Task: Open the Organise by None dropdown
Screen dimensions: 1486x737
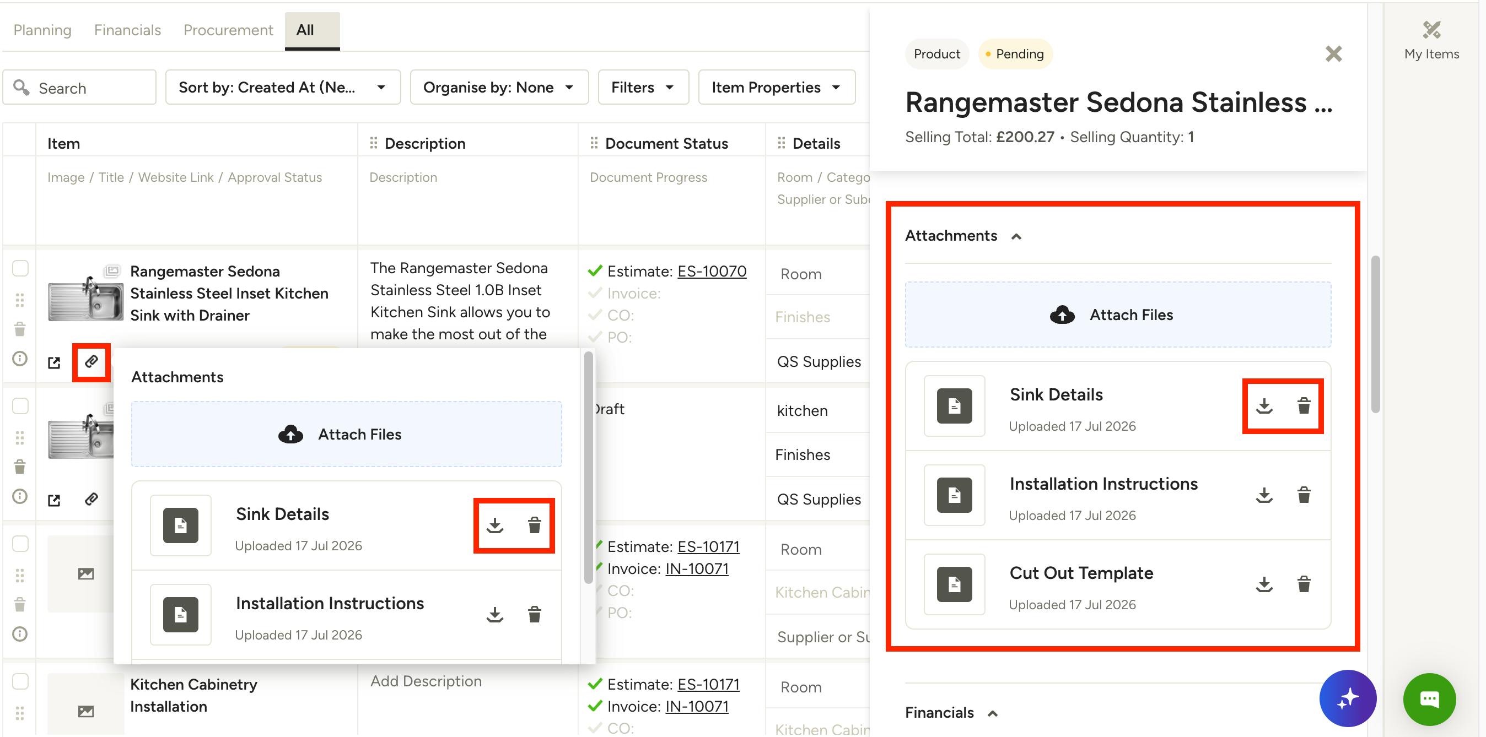Action: click(499, 87)
